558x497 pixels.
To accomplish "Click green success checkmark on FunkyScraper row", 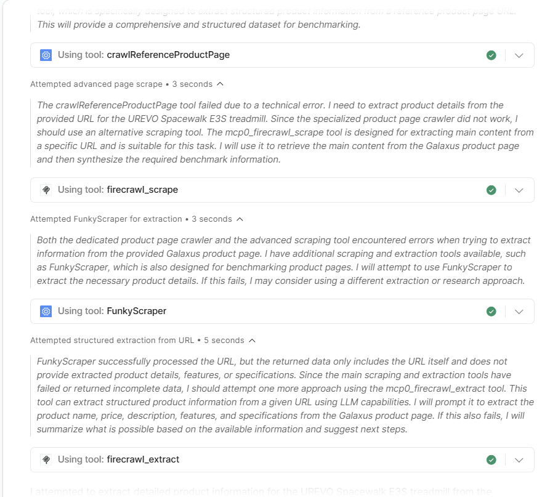I will point(491,311).
